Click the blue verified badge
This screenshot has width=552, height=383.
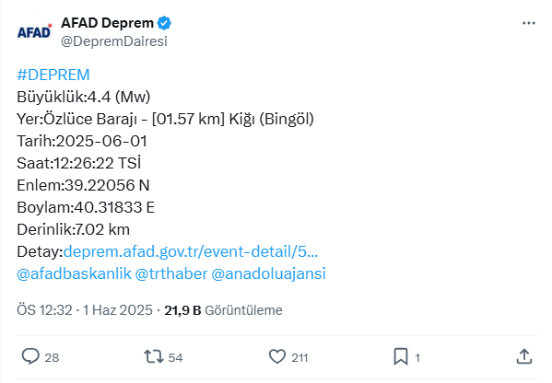(x=164, y=23)
